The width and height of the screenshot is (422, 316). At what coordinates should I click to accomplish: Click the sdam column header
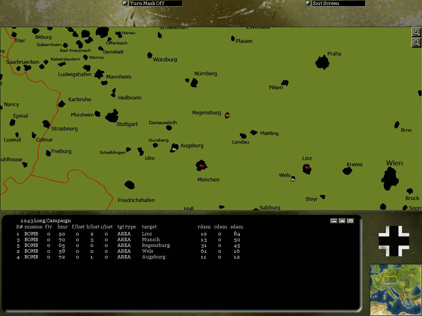pos(237,227)
